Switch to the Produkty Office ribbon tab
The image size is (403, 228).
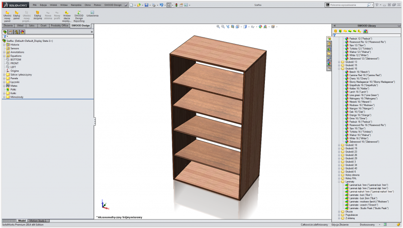[x=59, y=25]
